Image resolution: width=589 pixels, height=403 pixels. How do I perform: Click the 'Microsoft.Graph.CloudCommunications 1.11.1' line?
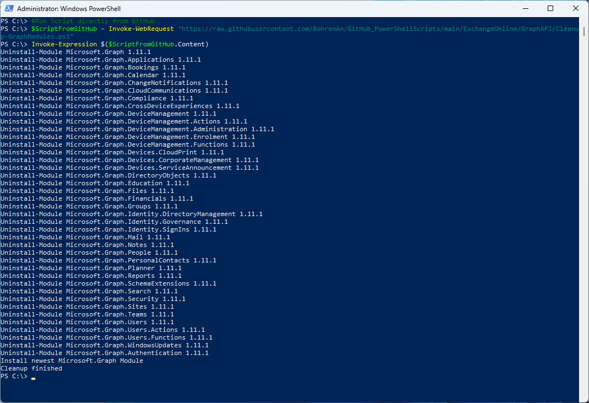click(114, 90)
